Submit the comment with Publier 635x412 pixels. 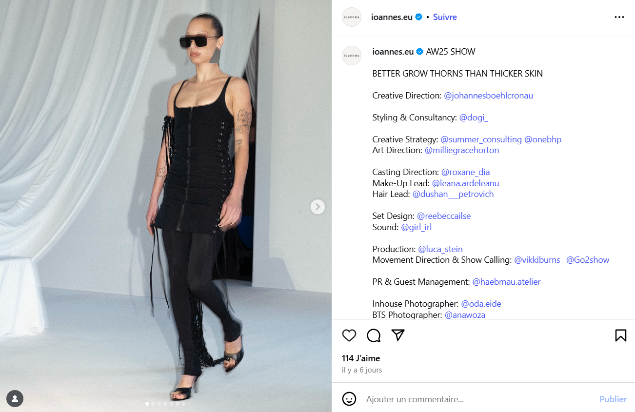pos(613,399)
